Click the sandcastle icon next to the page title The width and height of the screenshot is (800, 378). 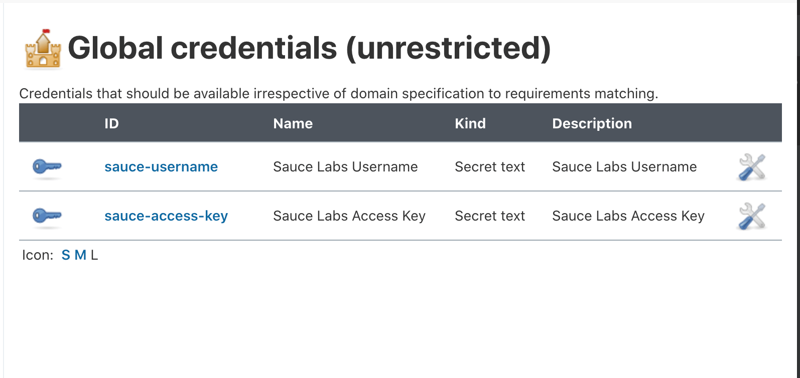tap(42, 49)
